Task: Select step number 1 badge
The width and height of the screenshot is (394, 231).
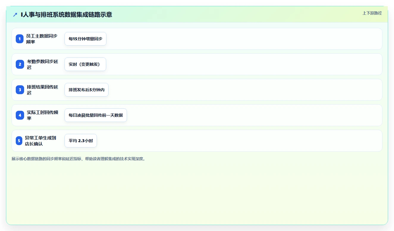Action: pos(20,39)
